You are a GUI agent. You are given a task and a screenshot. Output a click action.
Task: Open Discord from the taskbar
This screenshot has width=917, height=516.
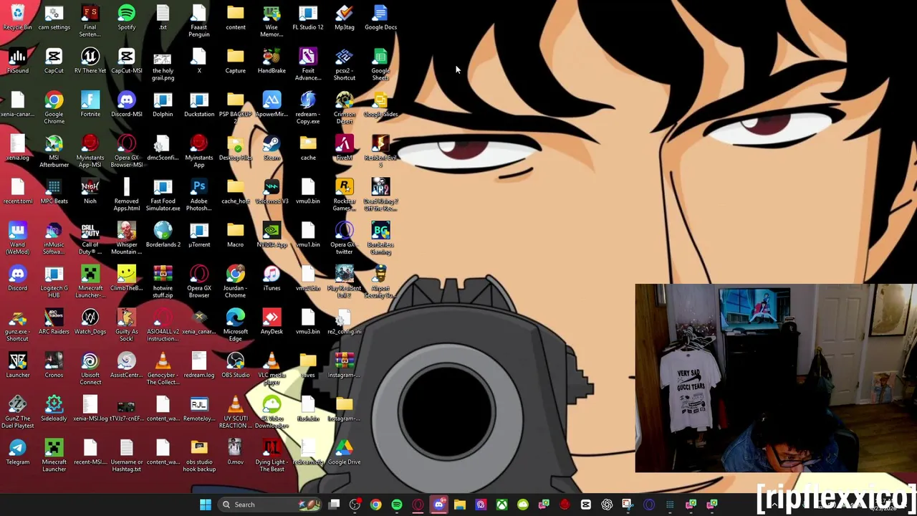pyautogui.click(x=438, y=505)
